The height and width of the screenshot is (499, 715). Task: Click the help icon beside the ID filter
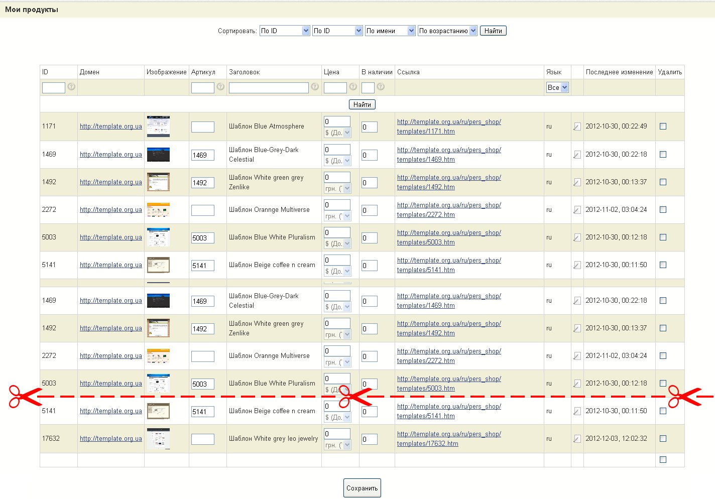coord(71,87)
